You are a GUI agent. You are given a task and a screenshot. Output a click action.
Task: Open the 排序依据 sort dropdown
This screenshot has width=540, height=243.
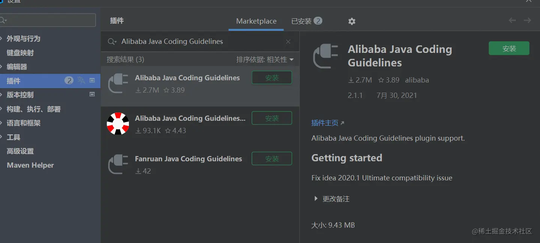pos(265,60)
